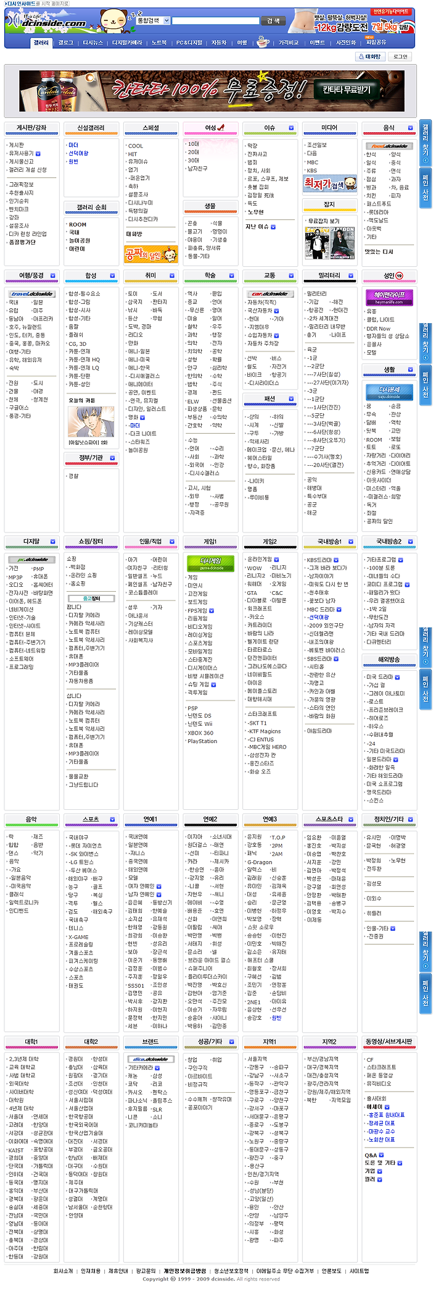Image resolution: width=444 pixels, height=1291 pixels.
Task: Click the 로그인 button
Action: [x=401, y=57]
